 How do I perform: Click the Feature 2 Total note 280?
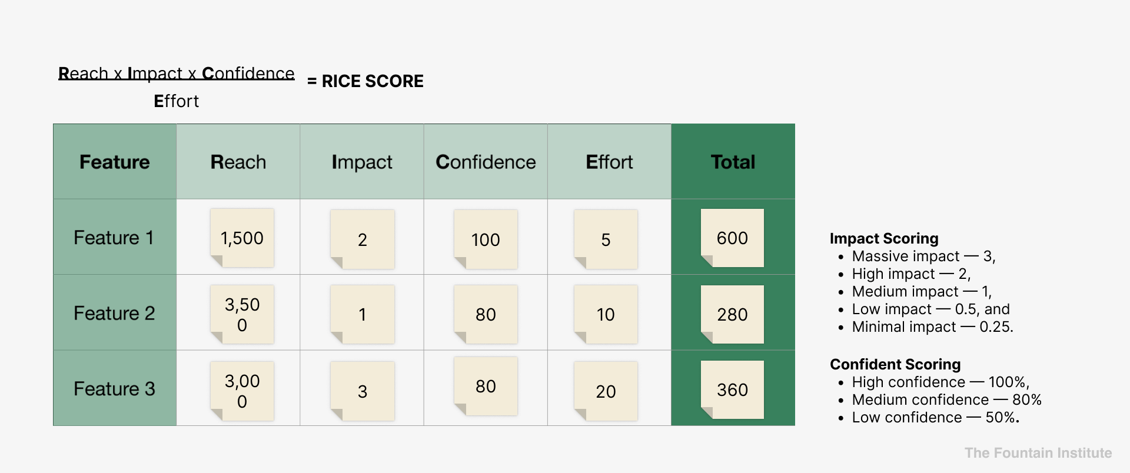click(x=732, y=314)
